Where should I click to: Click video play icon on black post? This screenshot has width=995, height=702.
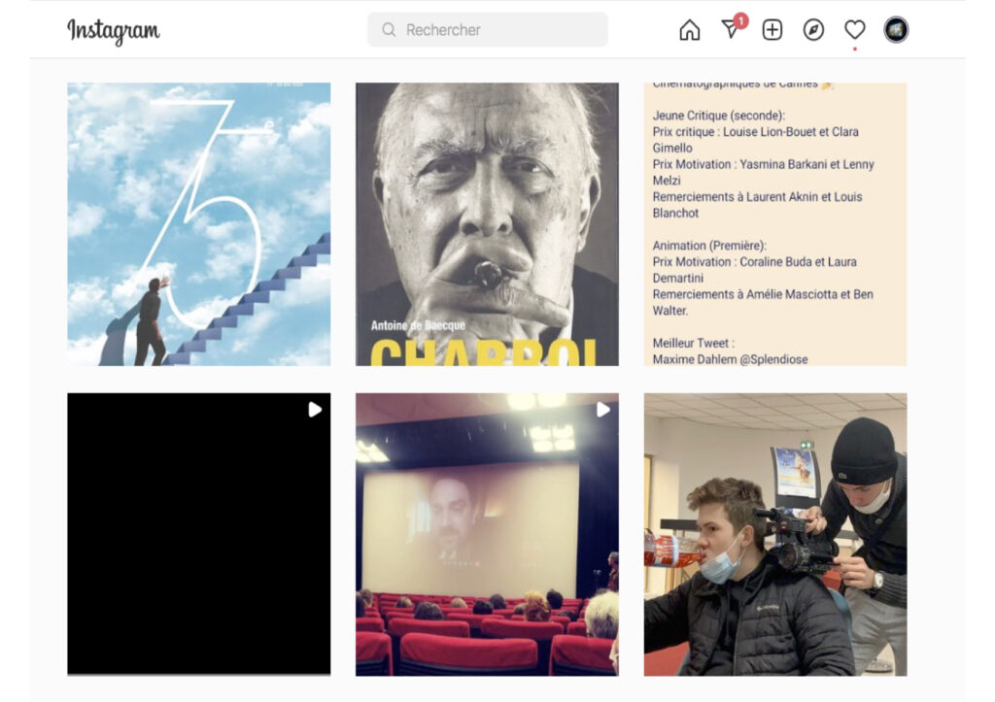315,410
